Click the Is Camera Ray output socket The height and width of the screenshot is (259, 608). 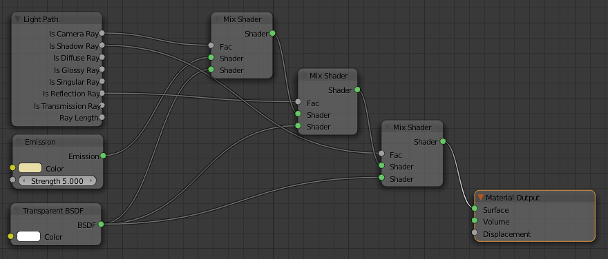point(102,33)
